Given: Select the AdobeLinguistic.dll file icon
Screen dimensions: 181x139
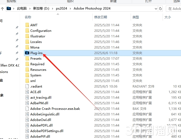Looking at the screenshot, I should (27, 114).
